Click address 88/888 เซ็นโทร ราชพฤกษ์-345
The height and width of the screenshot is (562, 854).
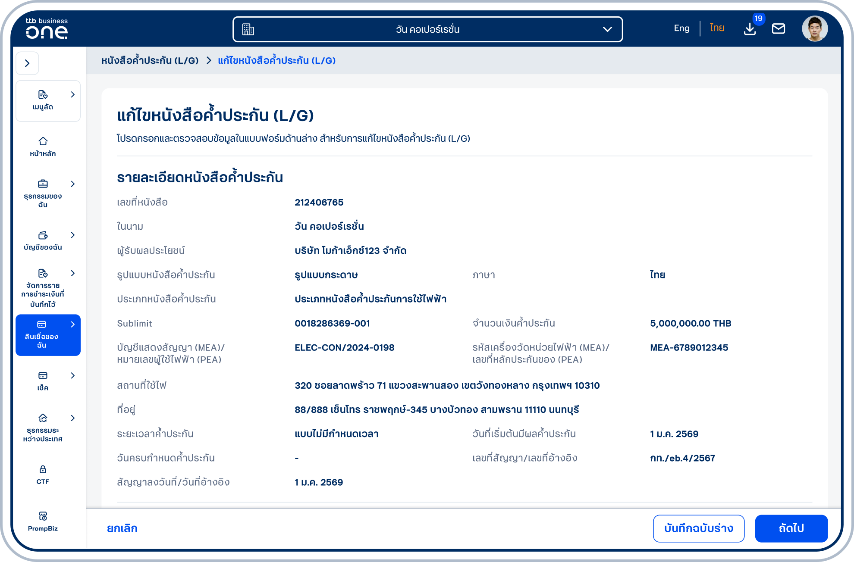437,410
